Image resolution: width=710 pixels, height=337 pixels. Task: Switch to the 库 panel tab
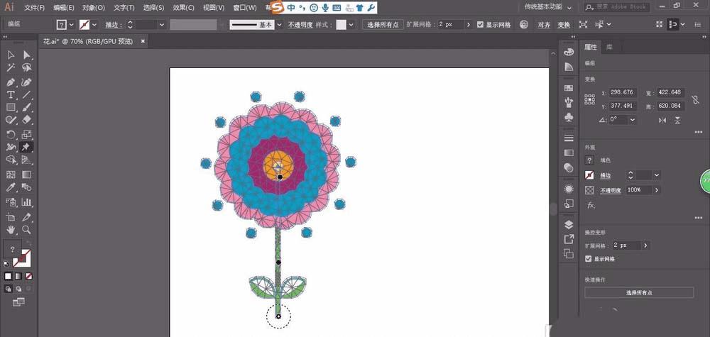(x=609, y=47)
